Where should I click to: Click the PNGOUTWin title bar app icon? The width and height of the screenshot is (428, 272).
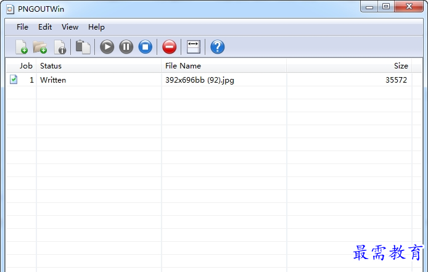pos(10,9)
